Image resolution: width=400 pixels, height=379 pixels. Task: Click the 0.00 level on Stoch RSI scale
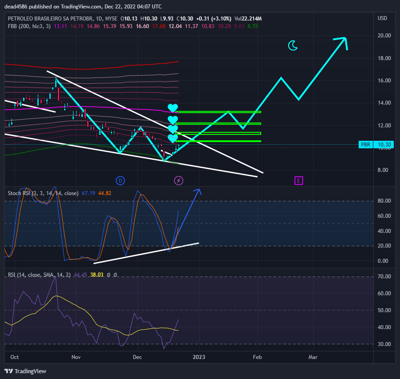(383, 261)
